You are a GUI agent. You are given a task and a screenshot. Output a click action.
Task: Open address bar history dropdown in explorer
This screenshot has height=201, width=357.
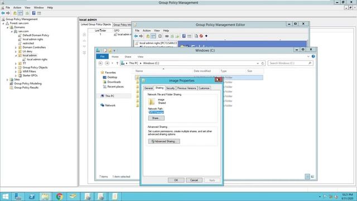tap(258, 63)
